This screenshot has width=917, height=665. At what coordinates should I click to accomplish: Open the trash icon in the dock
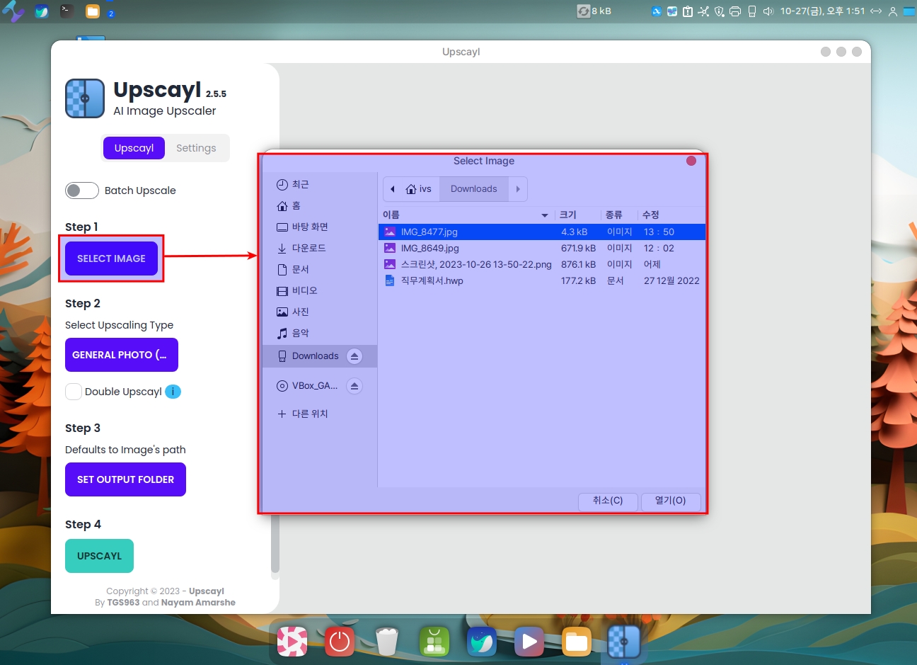coord(387,642)
